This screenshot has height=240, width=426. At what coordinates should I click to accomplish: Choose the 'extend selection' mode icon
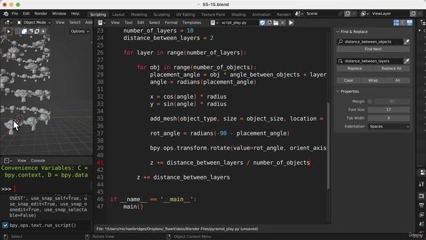(24, 31)
